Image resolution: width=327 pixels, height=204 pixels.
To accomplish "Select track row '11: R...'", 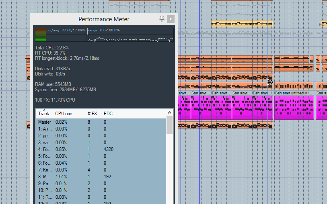I will pos(101,197).
